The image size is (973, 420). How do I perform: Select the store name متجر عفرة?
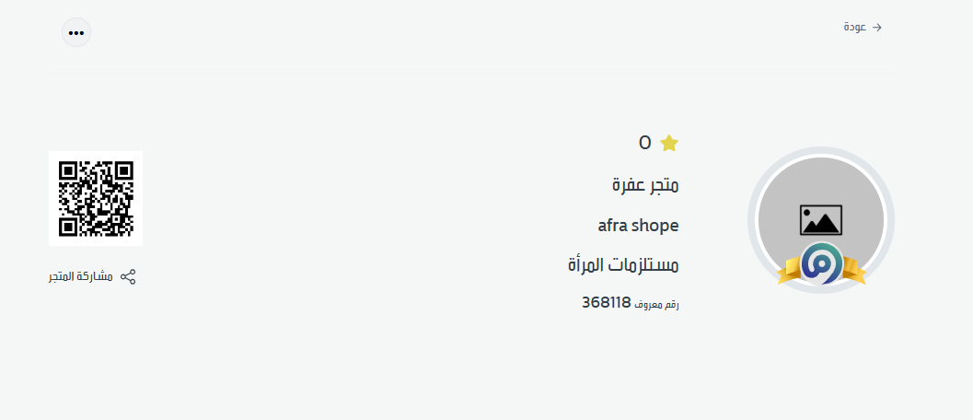click(645, 185)
